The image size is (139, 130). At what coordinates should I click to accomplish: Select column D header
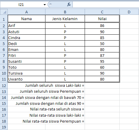129,12
